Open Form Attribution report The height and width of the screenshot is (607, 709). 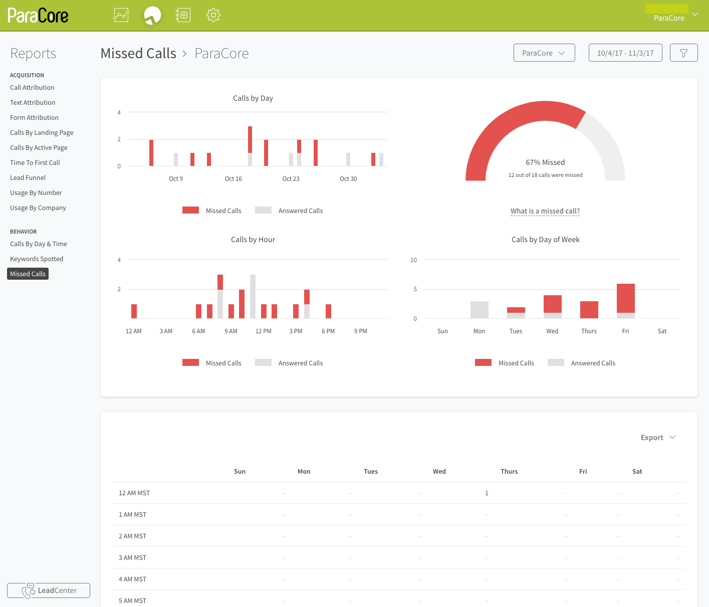coord(34,117)
